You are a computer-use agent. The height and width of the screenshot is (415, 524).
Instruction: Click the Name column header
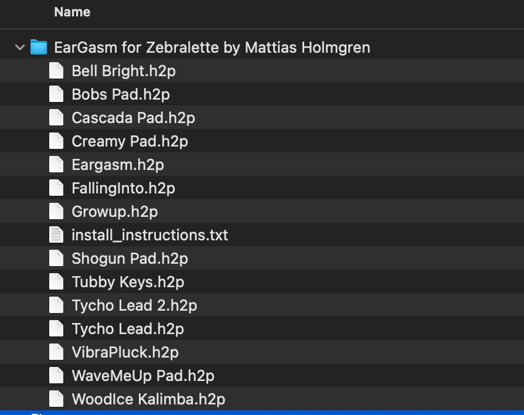(72, 12)
